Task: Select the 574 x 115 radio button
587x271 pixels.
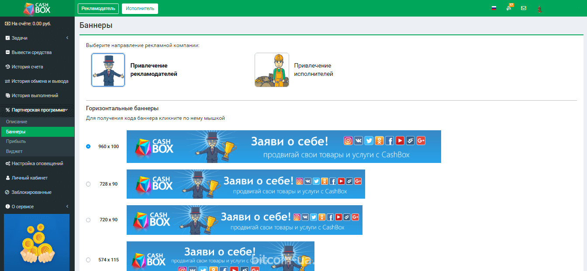Action: pos(88,260)
